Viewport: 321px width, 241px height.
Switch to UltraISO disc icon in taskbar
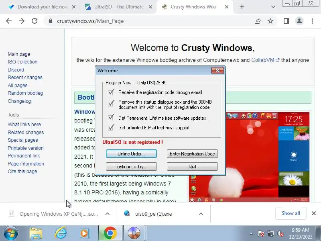click(134, 233)
